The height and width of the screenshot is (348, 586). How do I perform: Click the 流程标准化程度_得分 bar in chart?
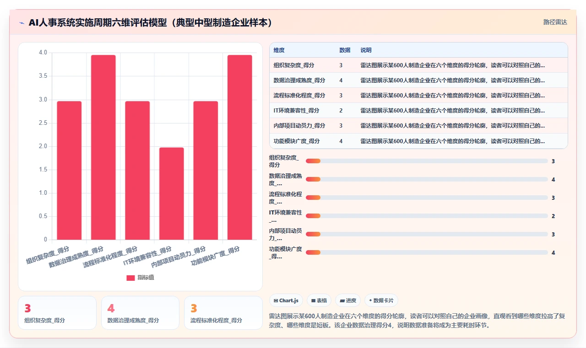[x=137, y=170]
